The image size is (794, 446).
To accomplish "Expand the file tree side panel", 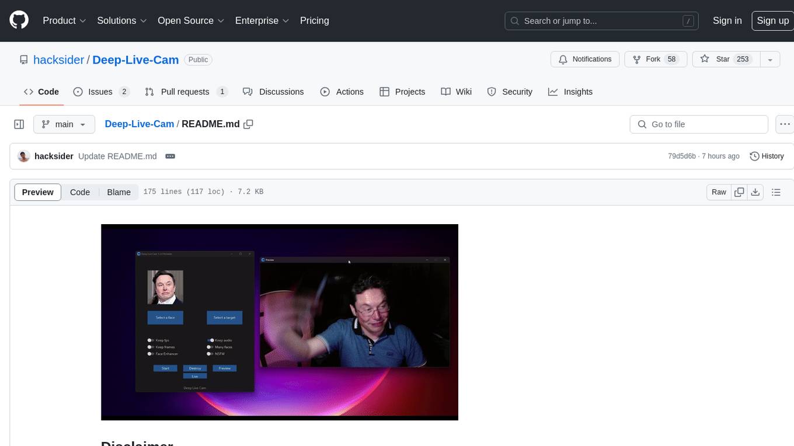I will [x=19, y=124].
